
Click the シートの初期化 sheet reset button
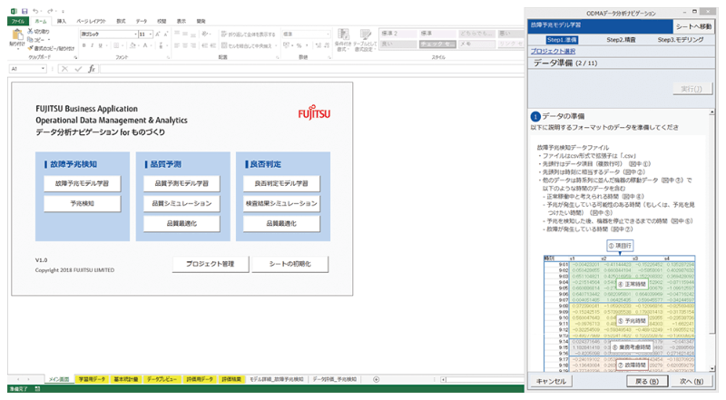289,264
